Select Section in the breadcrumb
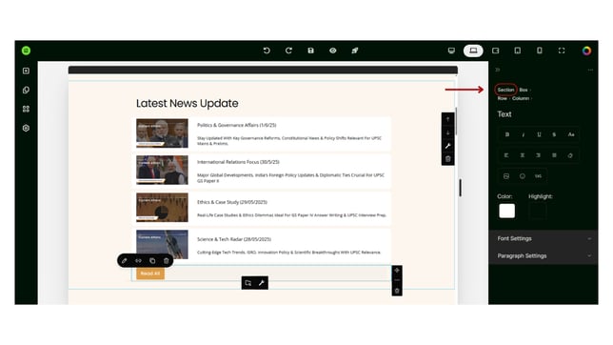613x345 pixels. tap(505, 90)
